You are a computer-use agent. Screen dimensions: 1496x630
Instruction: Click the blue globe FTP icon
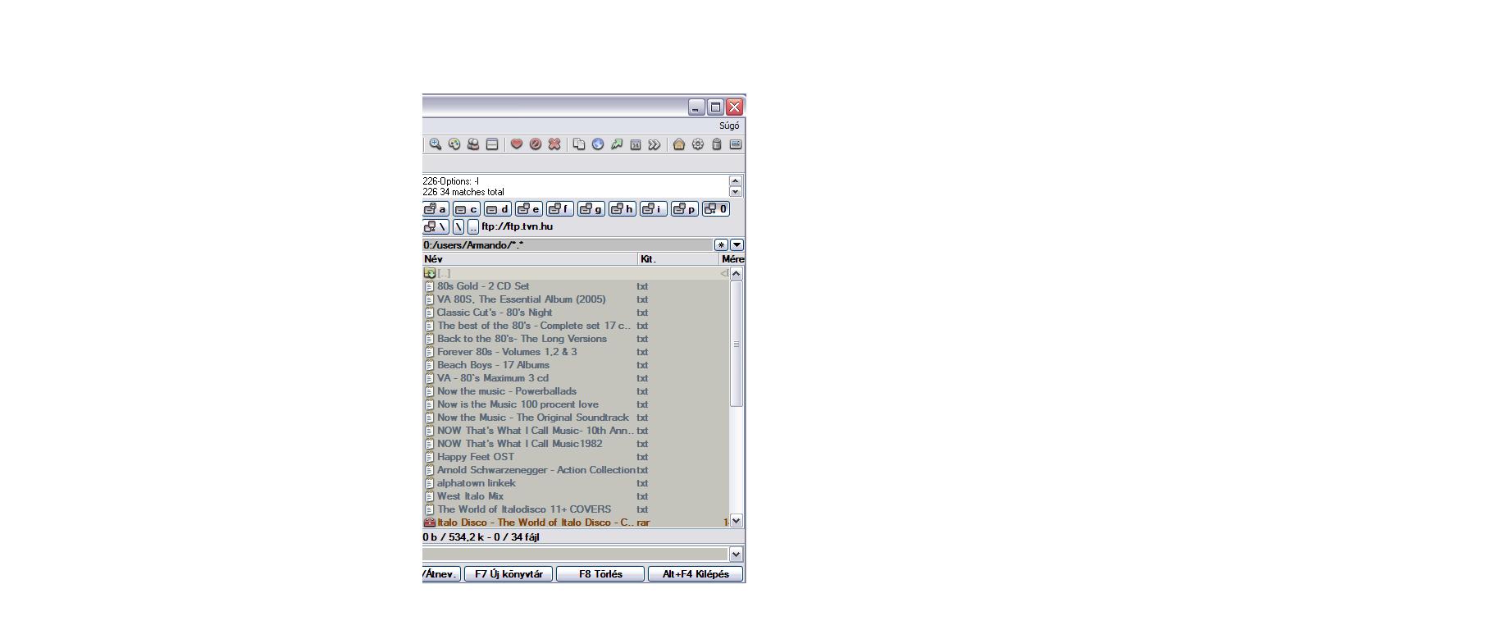tap(598, 144)
